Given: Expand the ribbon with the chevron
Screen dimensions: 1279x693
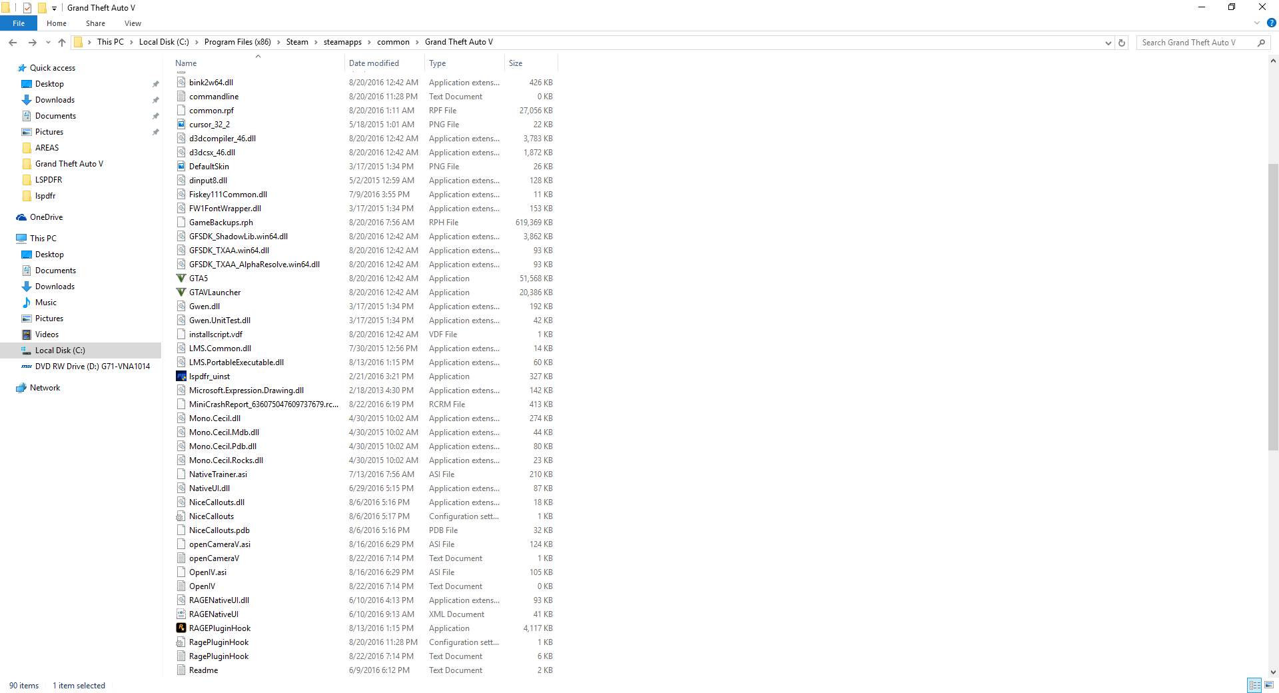Looking at the screenshot, I should pyautogui.click(x=1257, y=23).
